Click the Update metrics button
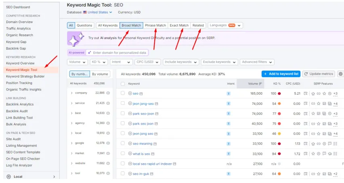Image resolution: width=344 pixels, height=183 pixels. [x=319, y=74]
